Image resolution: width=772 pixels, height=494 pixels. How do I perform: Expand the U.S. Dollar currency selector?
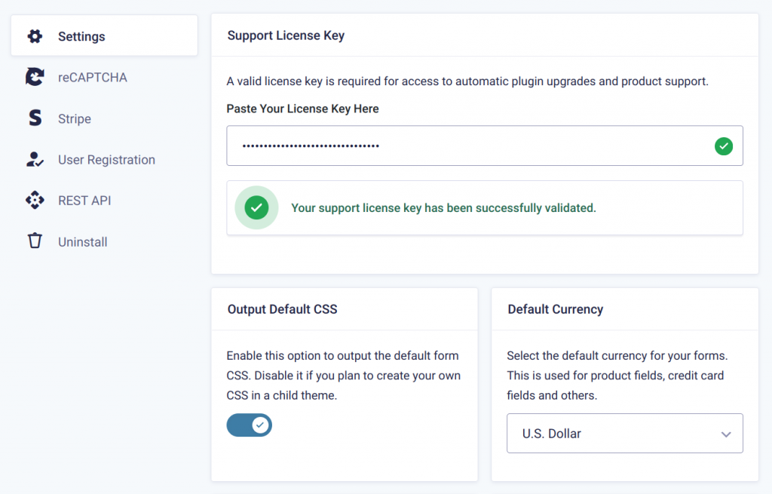[624, 433]
